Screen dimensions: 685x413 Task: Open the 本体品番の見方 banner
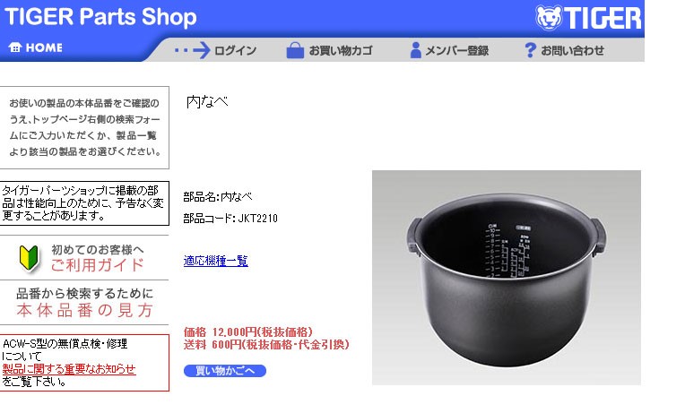click(x=84, y=303)
